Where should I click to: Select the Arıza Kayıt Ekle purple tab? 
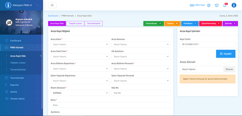click(57, 23)
